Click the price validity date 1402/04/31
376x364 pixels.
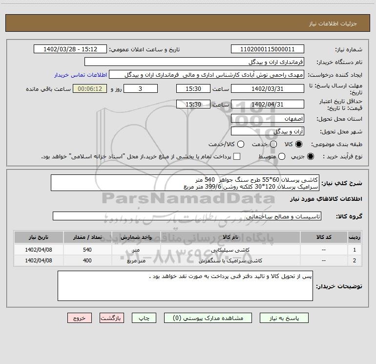[268, 104]
